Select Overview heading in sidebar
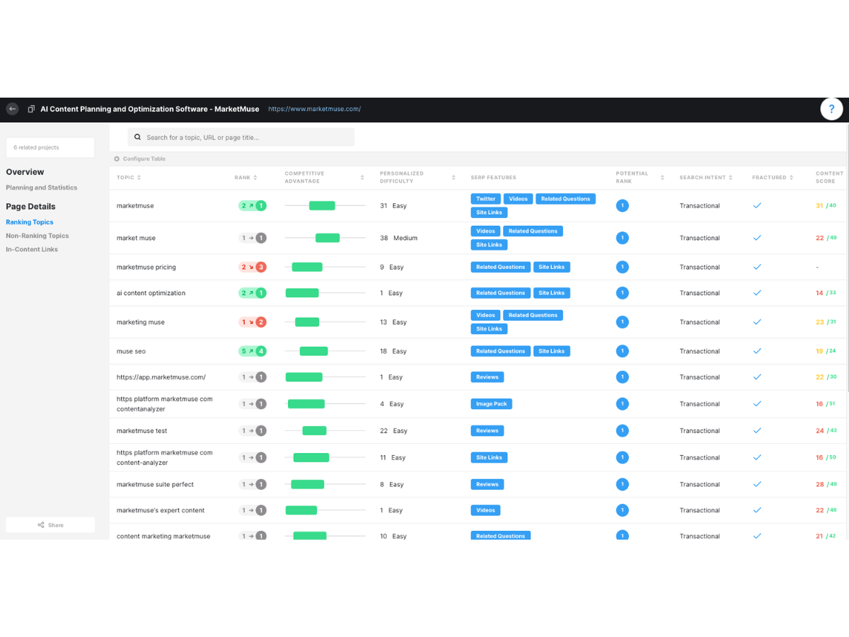849x637 pixels. click(25, 172)
